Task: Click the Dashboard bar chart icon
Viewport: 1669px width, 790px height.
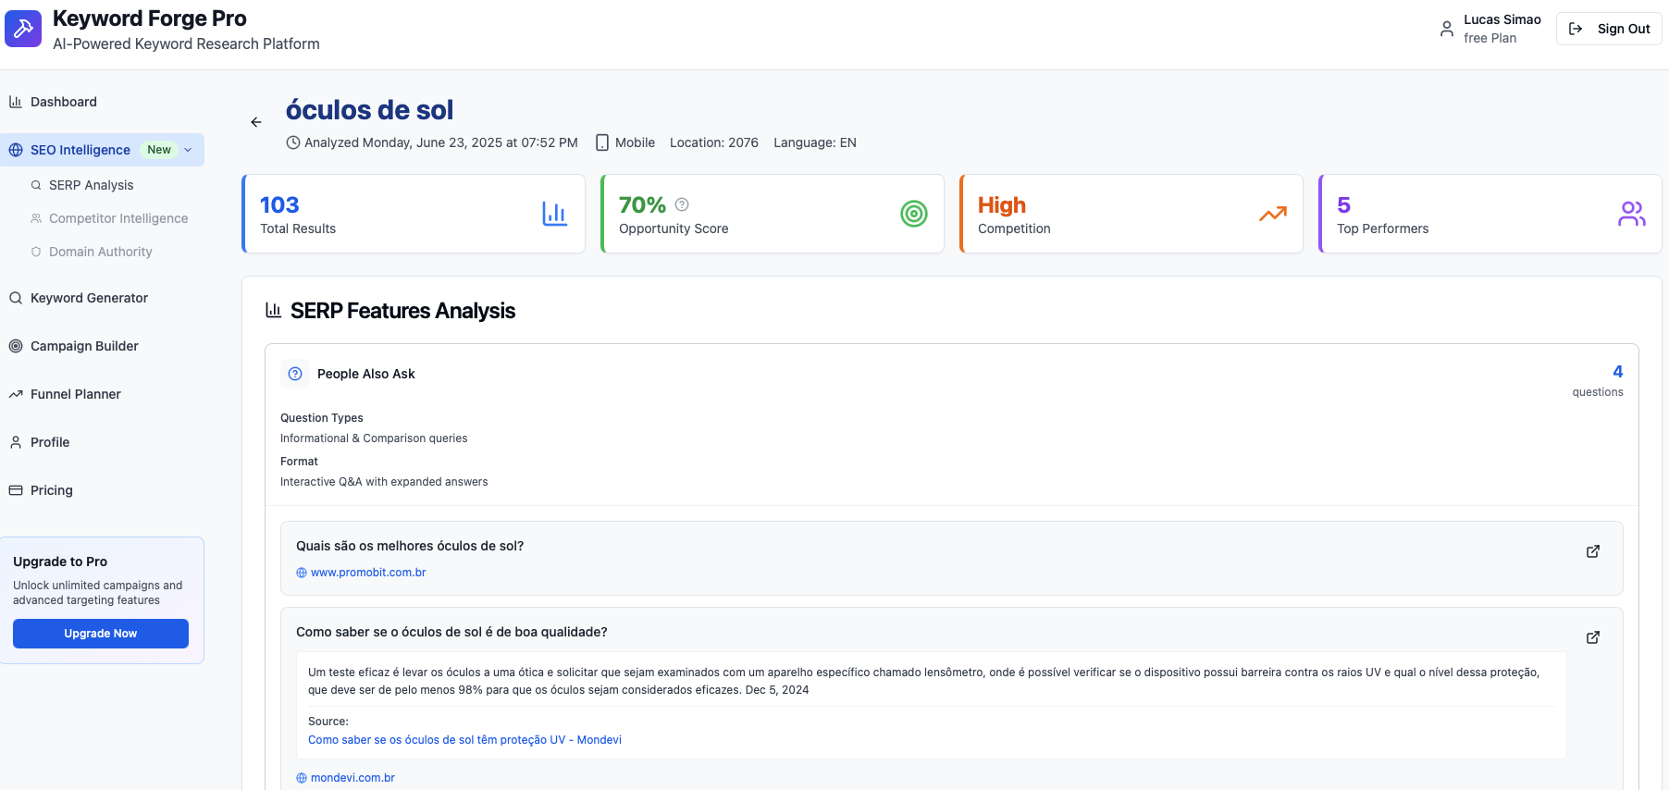Action: coord(16,102)
